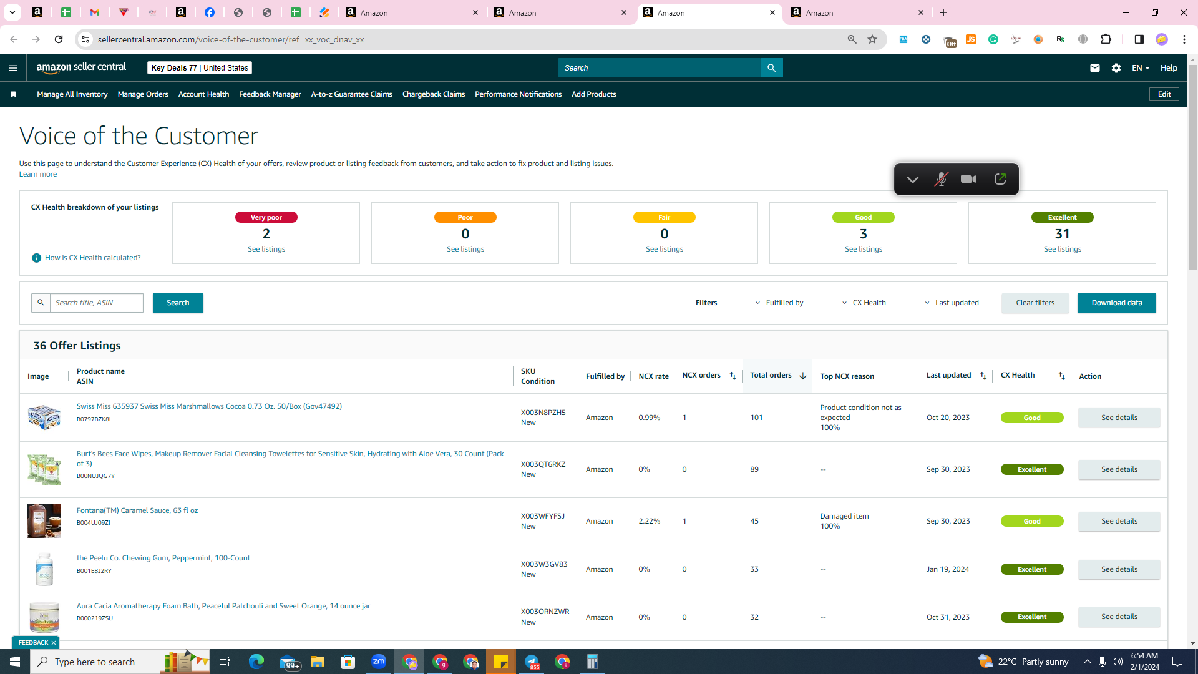Expand the Fulfilled by filter dropdown
Viewport: 1198px width, 674px height.
(x=780, y=303)
